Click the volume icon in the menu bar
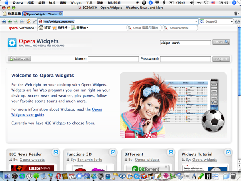 pos(192,3)
